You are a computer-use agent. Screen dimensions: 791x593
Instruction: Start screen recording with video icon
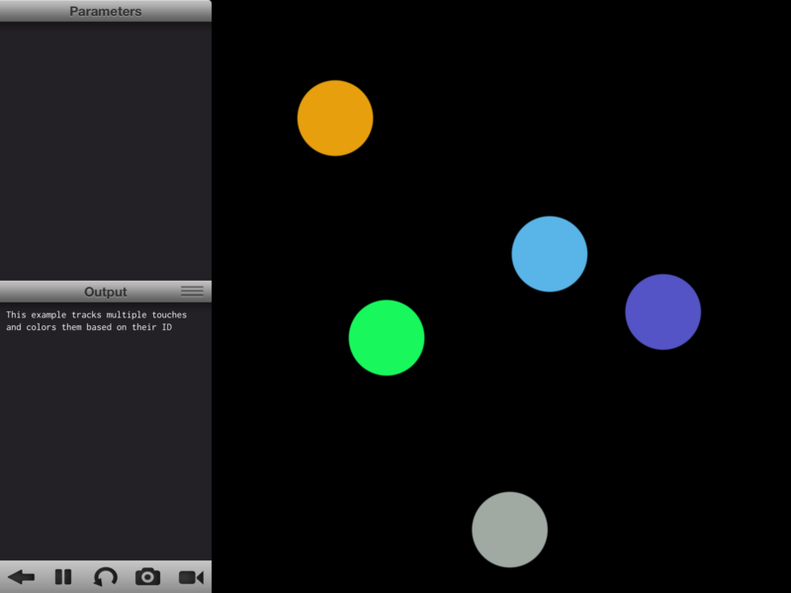click(x=191, y=577)
